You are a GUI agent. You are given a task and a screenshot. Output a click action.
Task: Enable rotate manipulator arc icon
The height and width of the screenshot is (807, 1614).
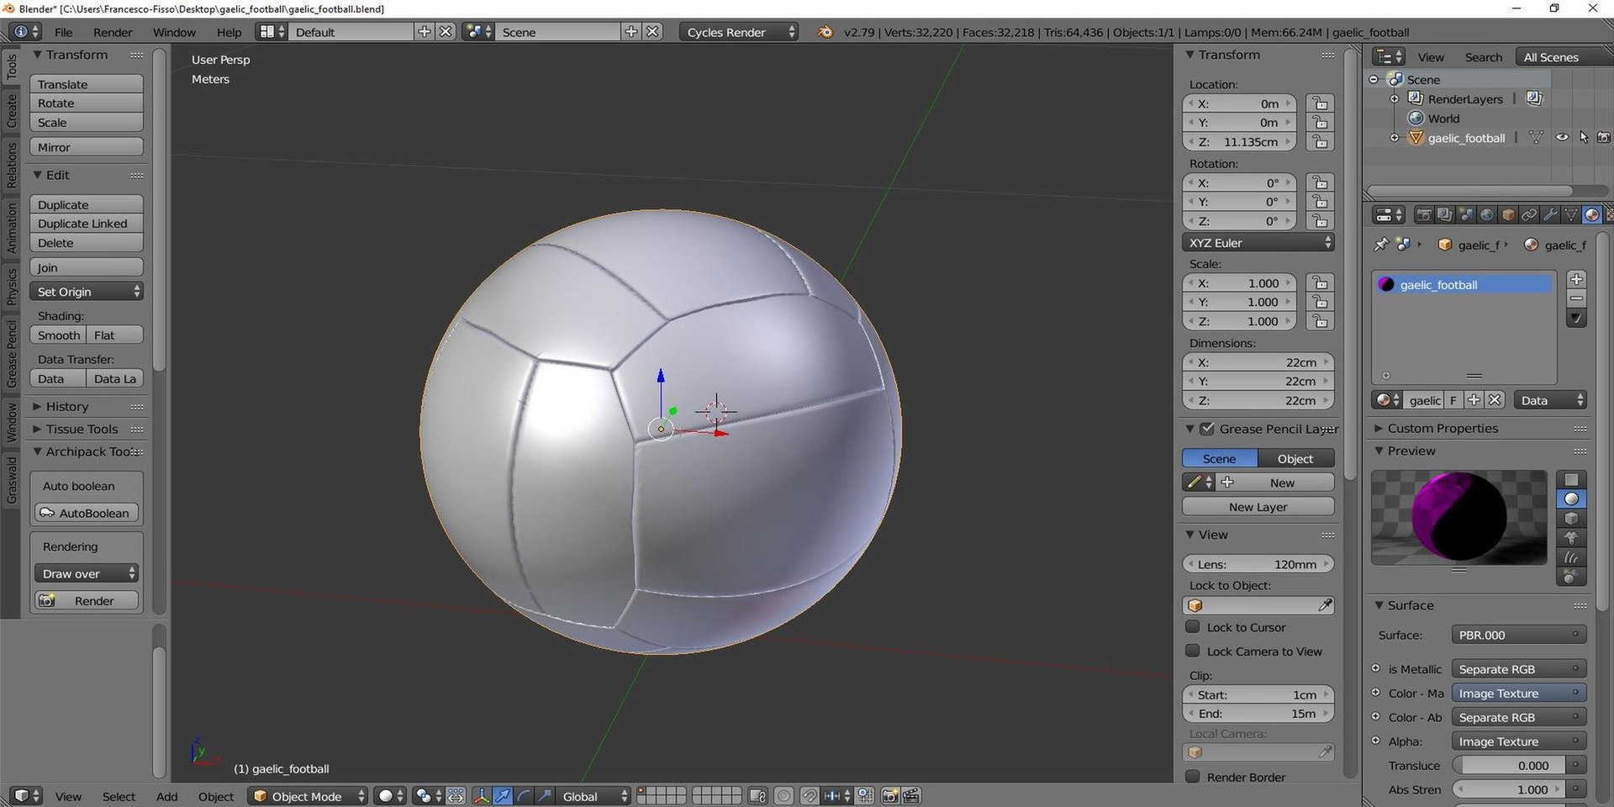[x=524, y=795]
